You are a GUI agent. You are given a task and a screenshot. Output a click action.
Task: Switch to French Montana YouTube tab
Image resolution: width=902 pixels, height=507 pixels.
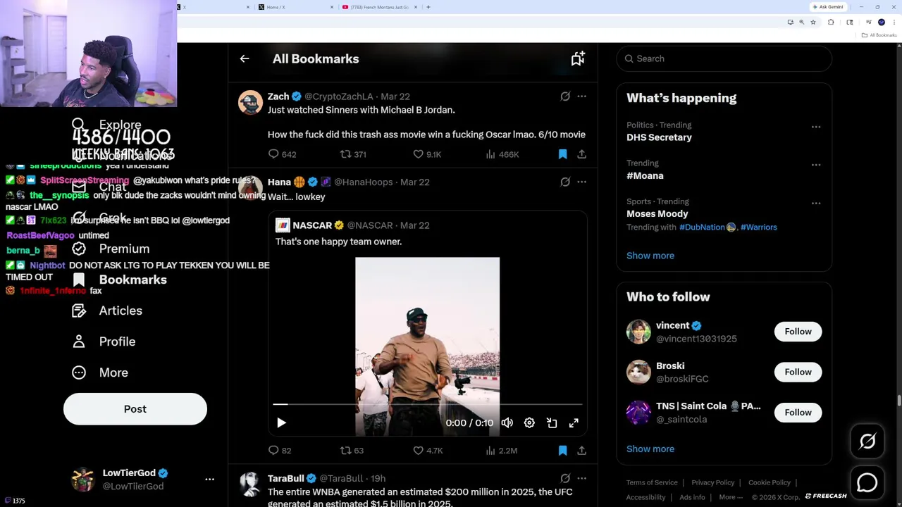click(378, 7)
